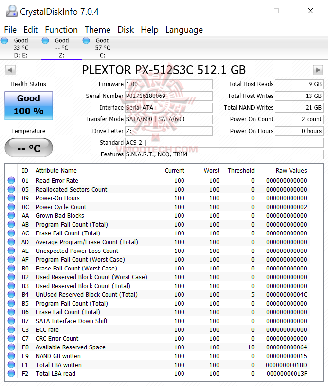Open the Theme menu
The width and height of the screenshot is (328, 386).
tap(98, 30)
